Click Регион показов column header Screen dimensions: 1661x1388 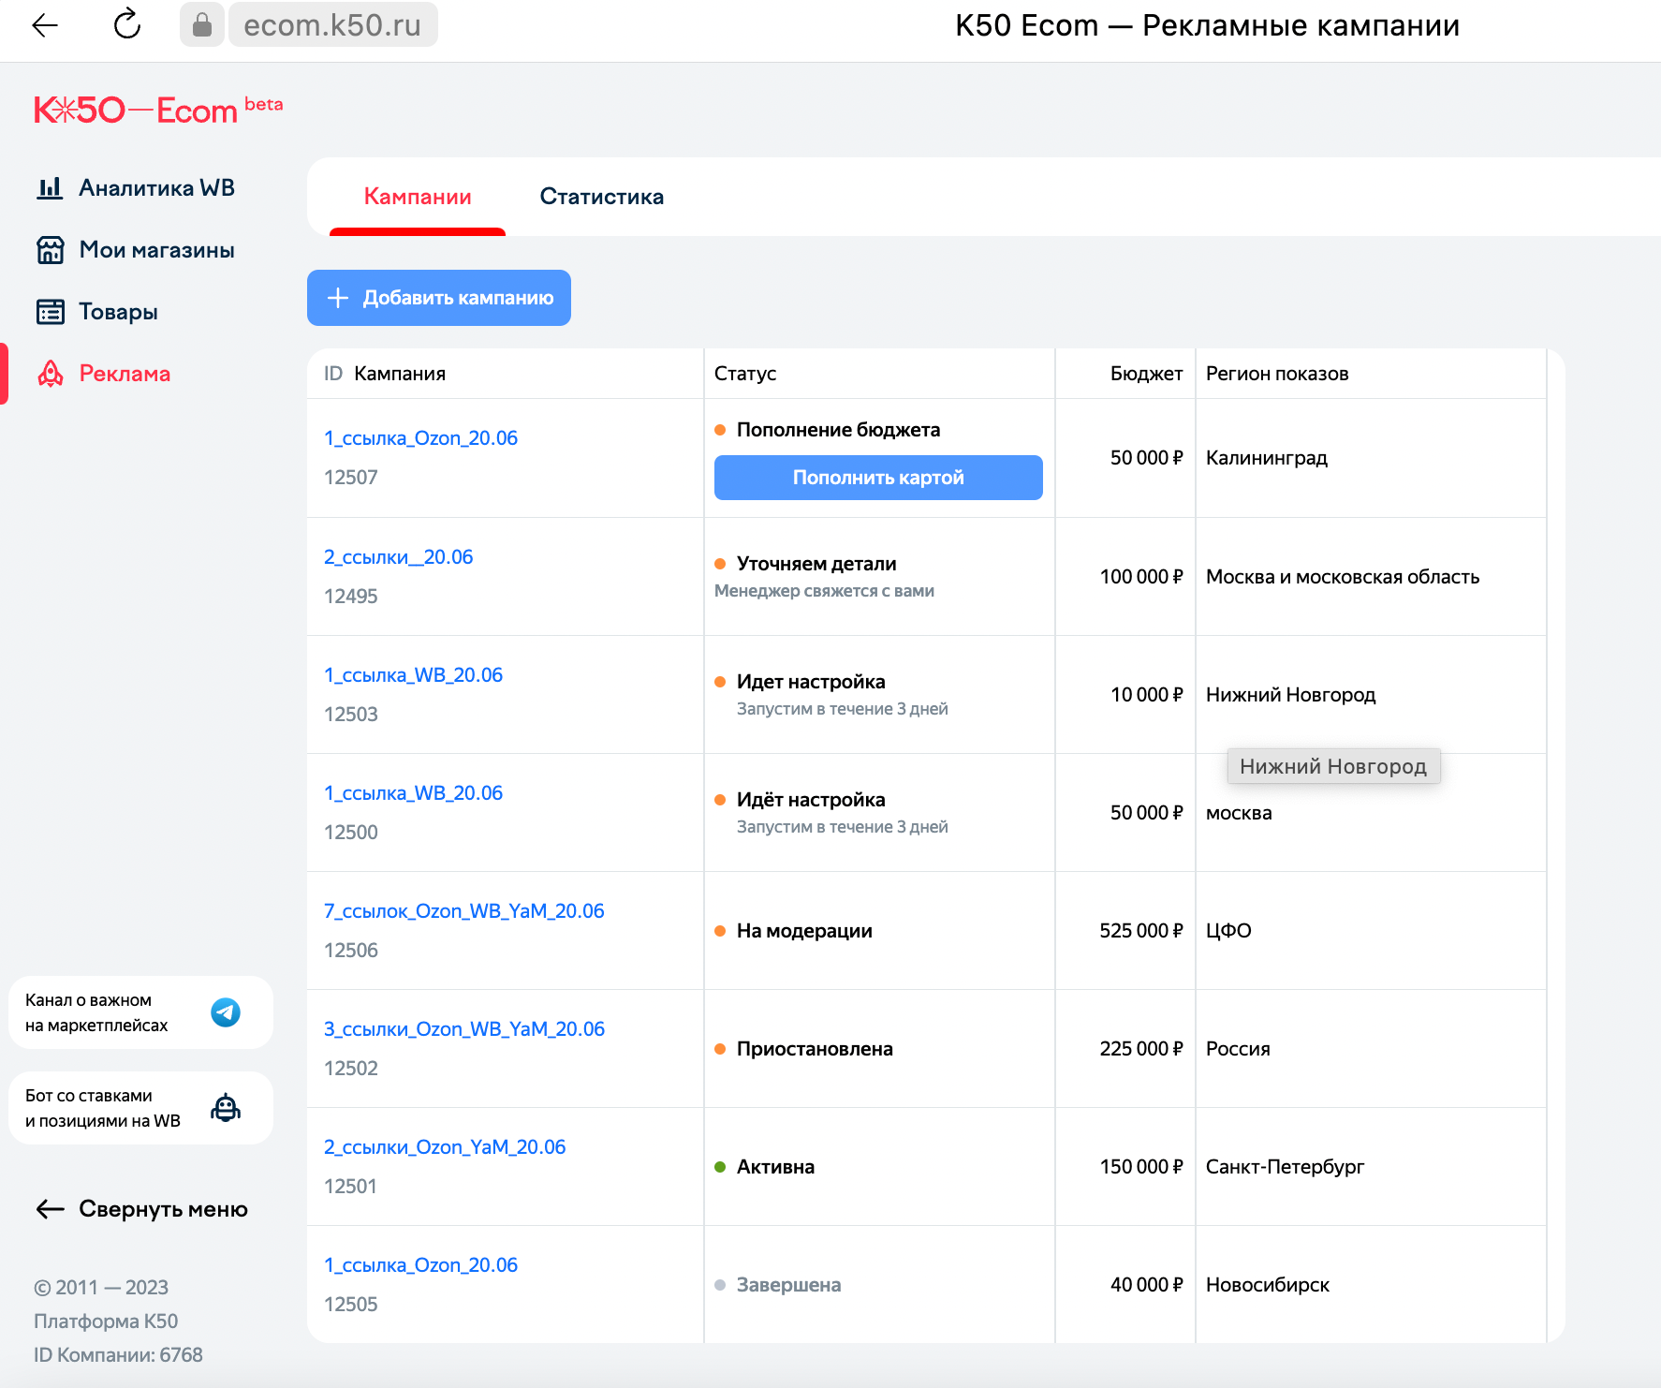1277,374
